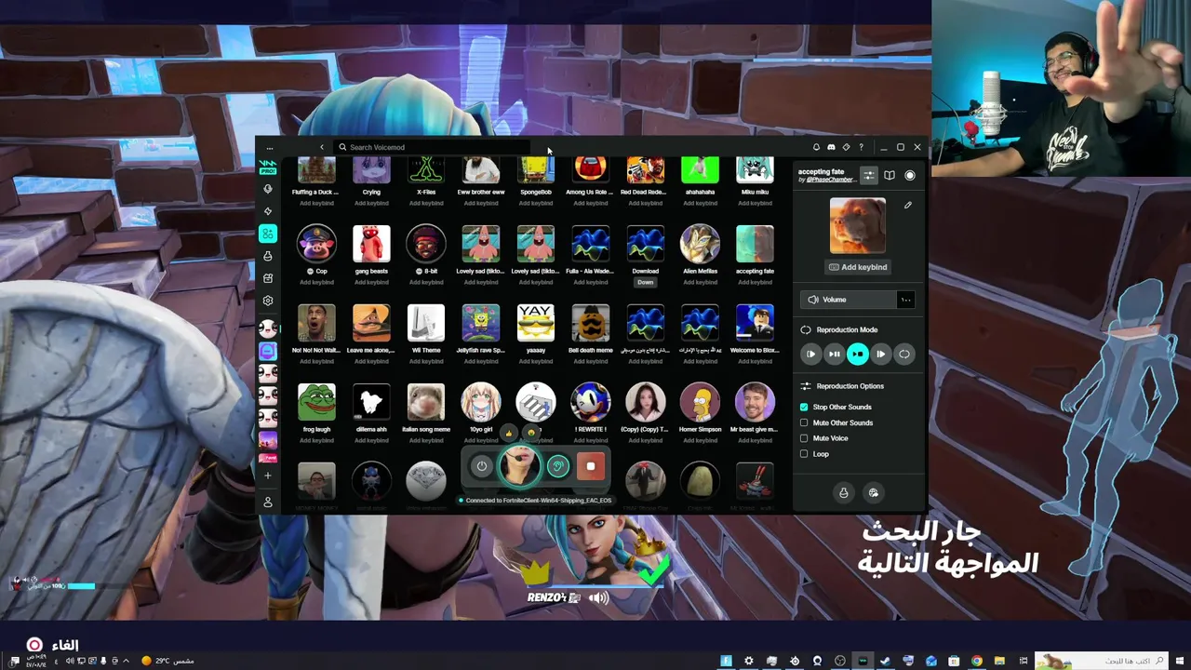Play the Cop sound
Viewport: 1191px width, 670px height.
[x=316, y=244]
